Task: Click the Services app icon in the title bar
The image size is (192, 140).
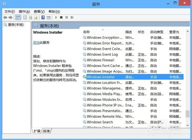Action: click(5, 4)
